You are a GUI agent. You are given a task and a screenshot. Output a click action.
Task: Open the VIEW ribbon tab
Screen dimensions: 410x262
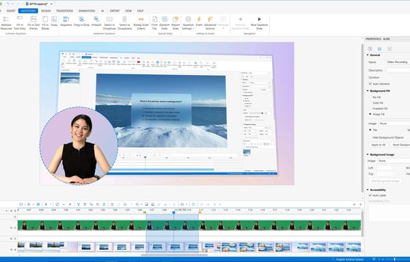(128, 11)
